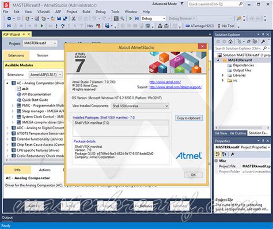
Task: Open the www.atmel.com link
Action: coord(165,82)
